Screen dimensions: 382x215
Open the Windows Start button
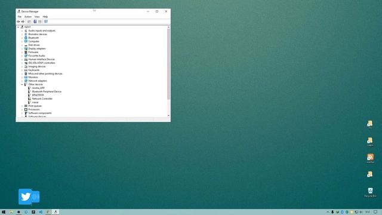[4, 212]
